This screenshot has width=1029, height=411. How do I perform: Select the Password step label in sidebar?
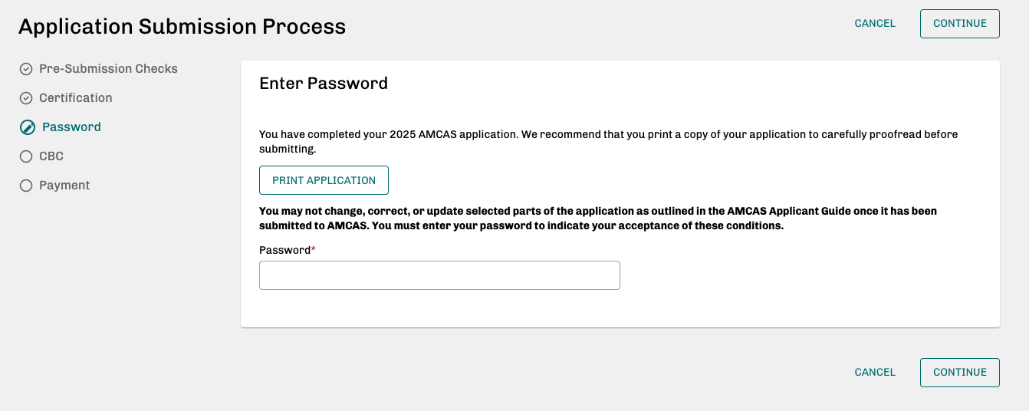point(71,127)
